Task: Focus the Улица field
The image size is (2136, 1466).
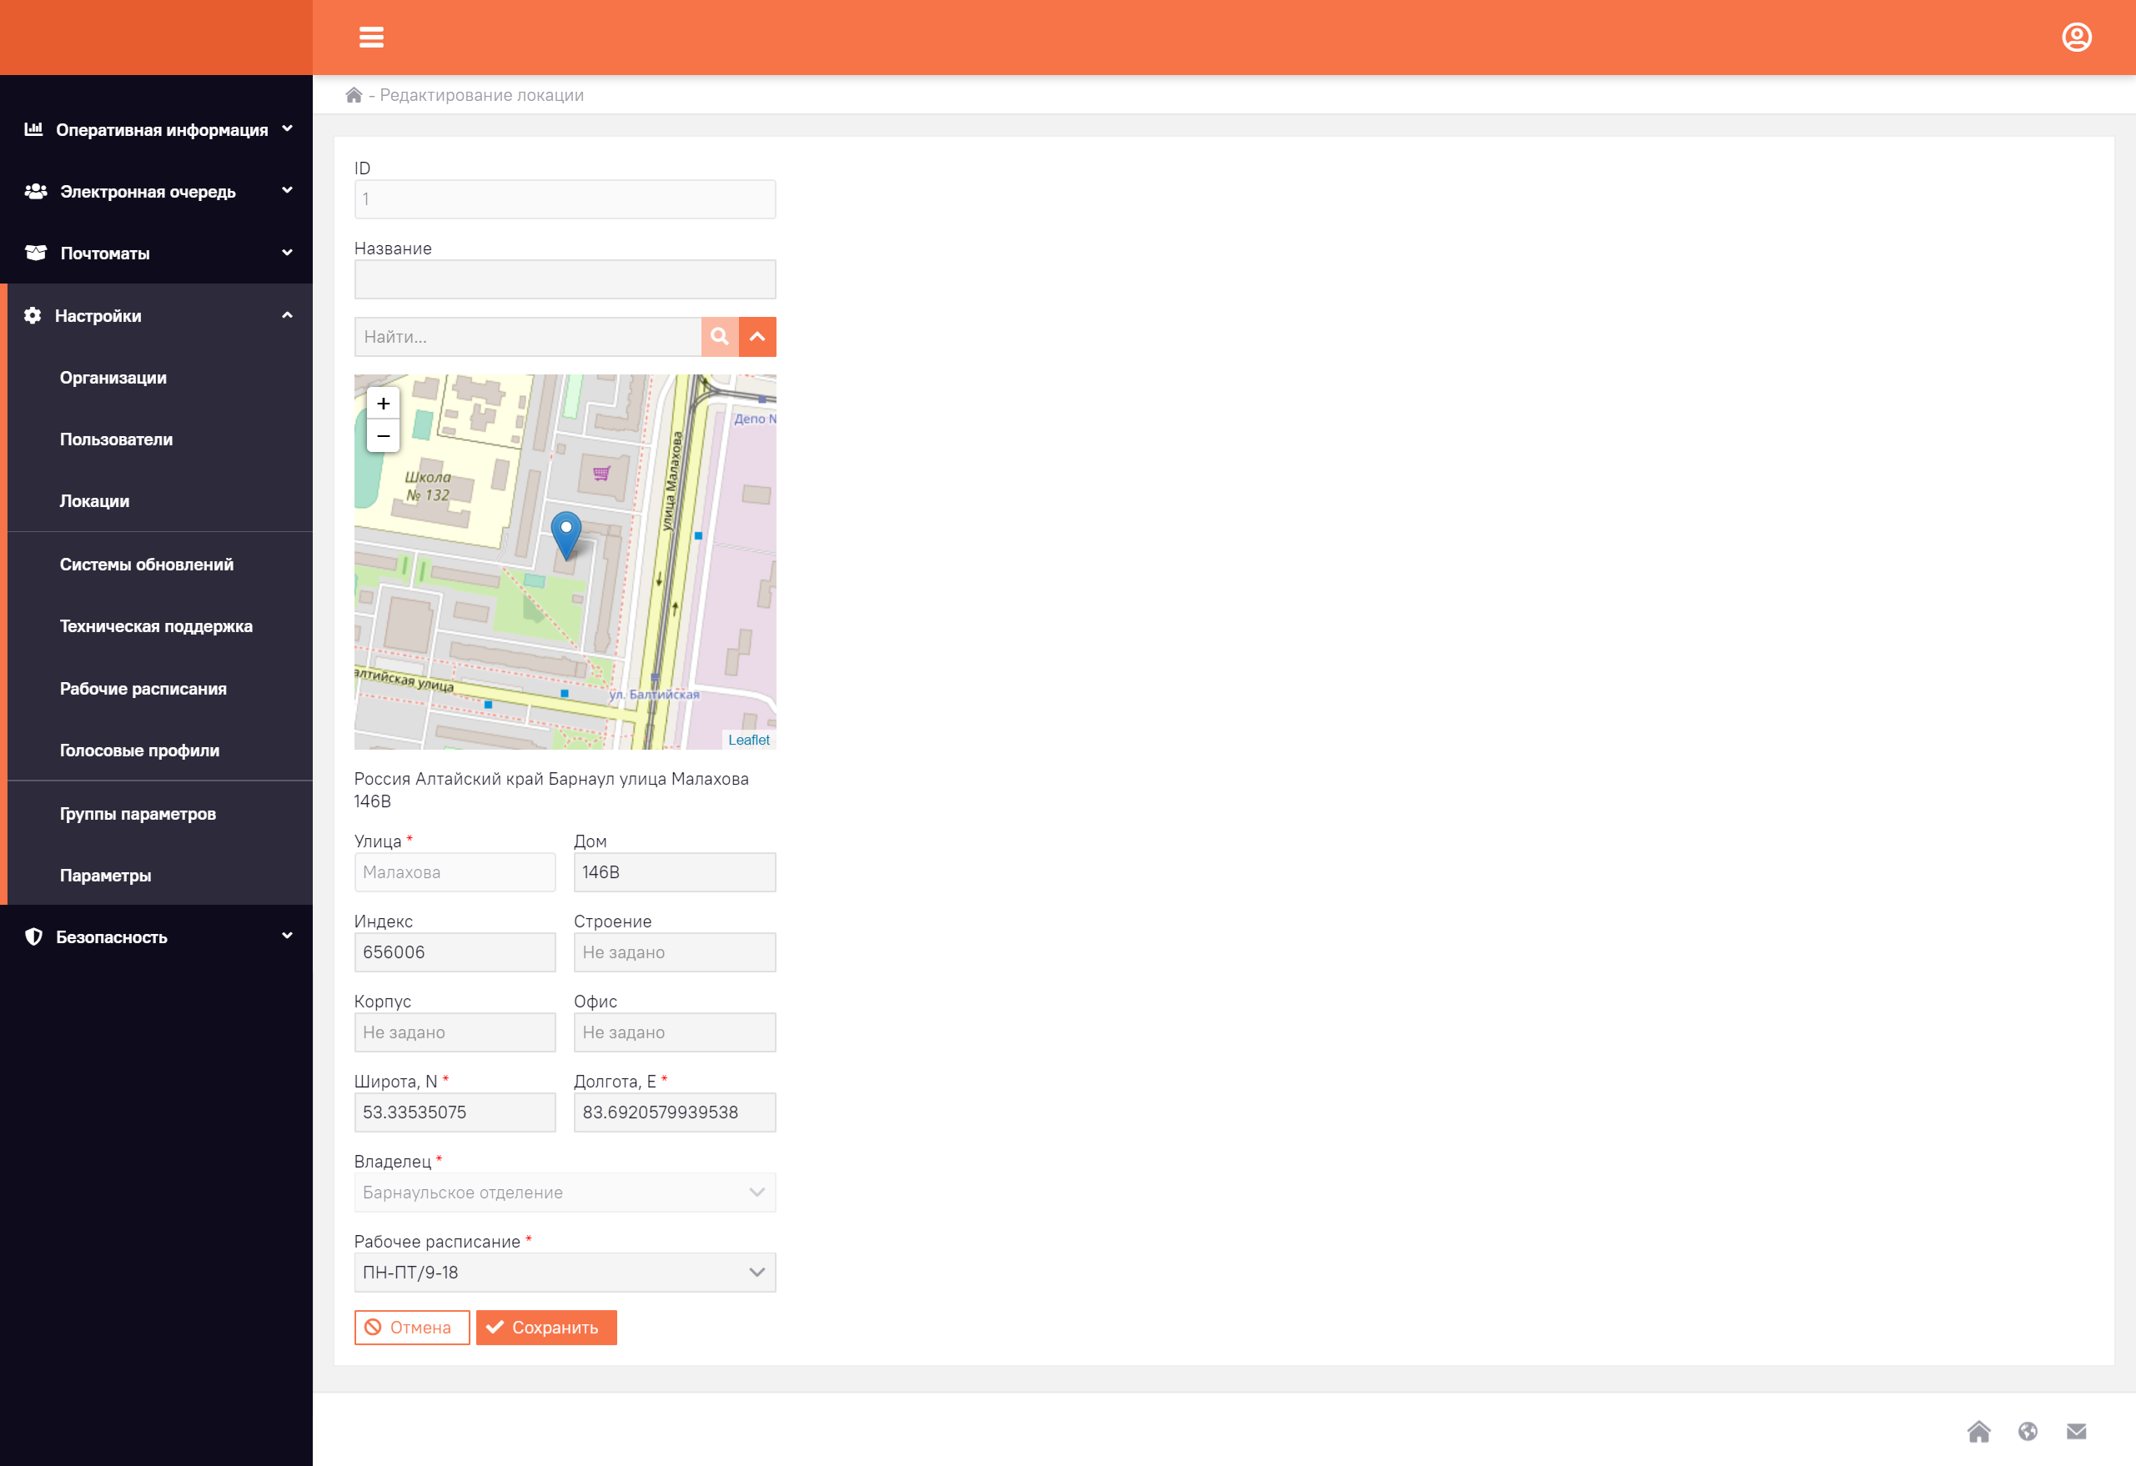Action: (x=455, y=872)
